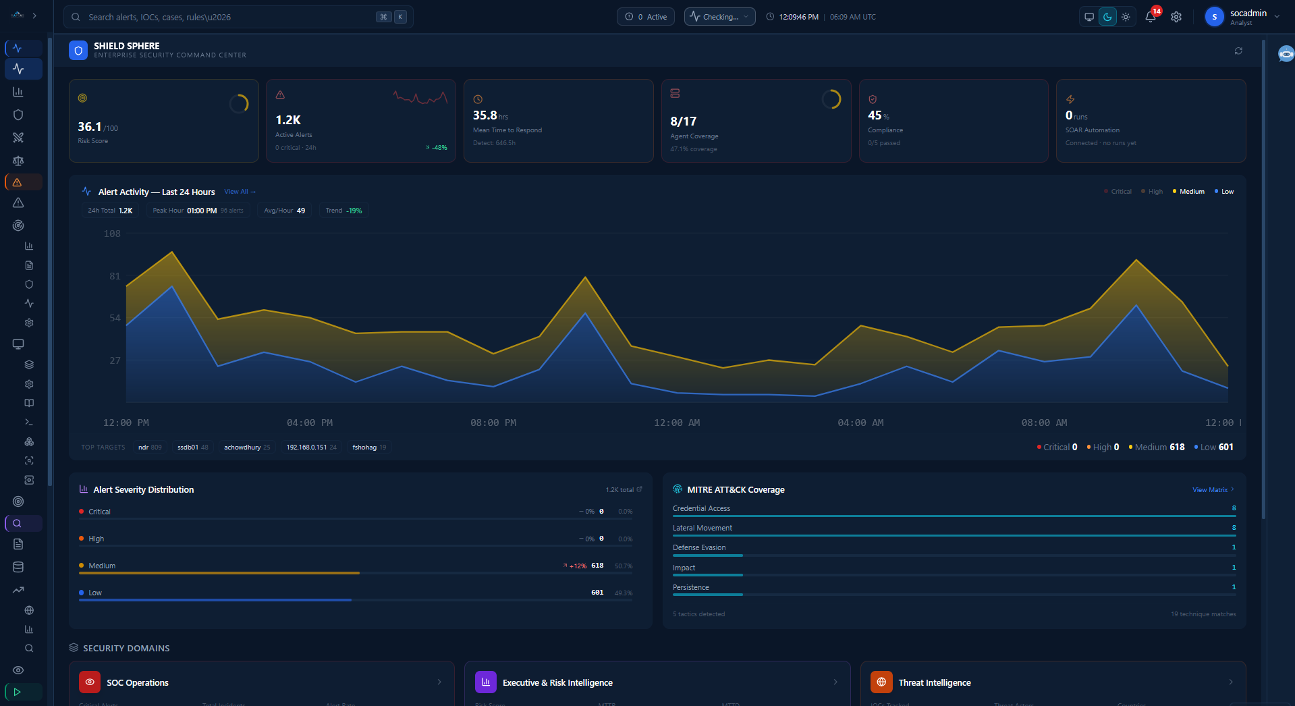The width and height of the screenshot is (1295, 706).
Task: Open the terminal prompt sidebar icon
Action: [29, 422]
